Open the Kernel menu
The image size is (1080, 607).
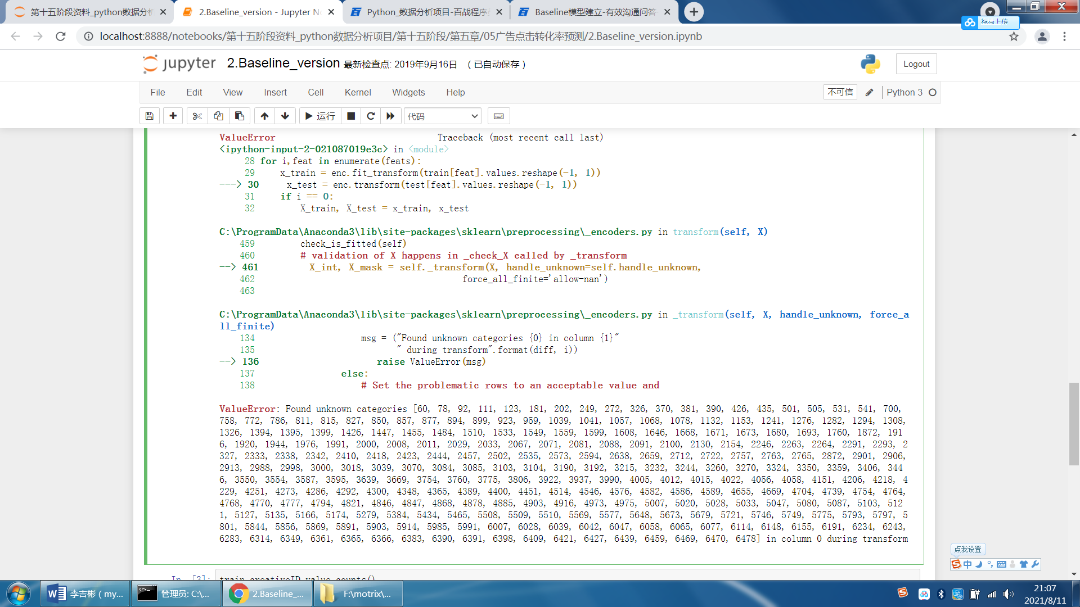coord(358,93)
